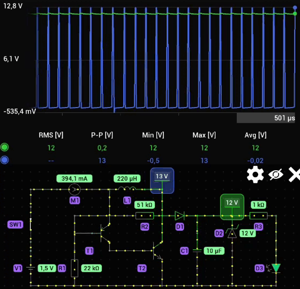Open oscilloscope settings gear icon
The width and height of the screenshot is (300, 289).
[x=255, y=174]
